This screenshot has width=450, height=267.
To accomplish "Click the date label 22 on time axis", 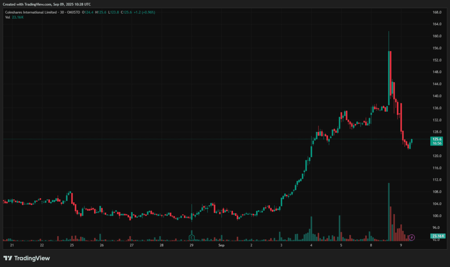I will pos(42,245).
